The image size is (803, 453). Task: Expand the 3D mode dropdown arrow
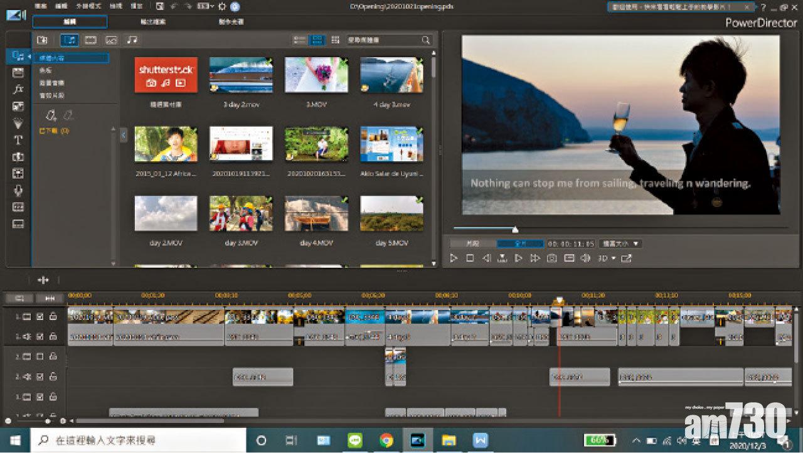click(614, 258)
